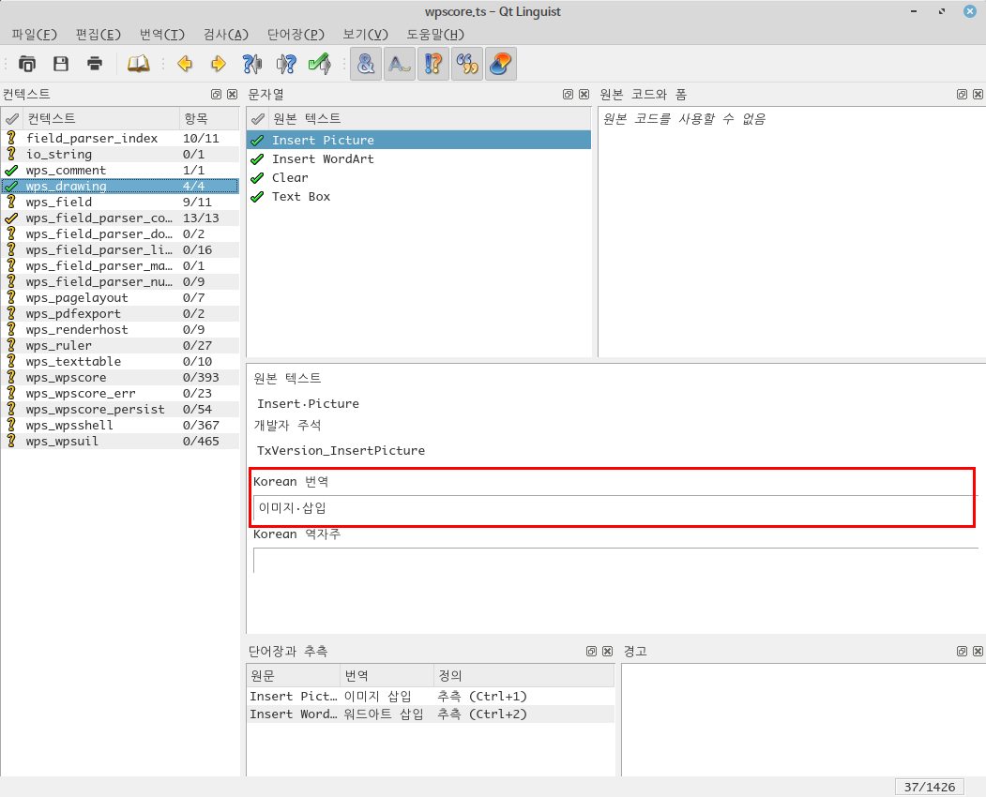Select the wps_pdfexport context
Viewport: 986px width, 797px height.
120,314
